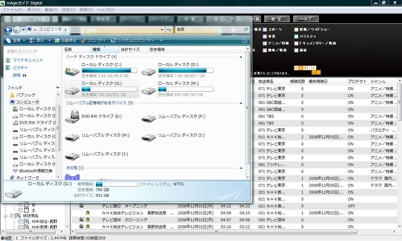Toggle the 放送局名 checkbox in tree
Screen dimensions: 402x241
pyautogui.click(x=12, y=216)
